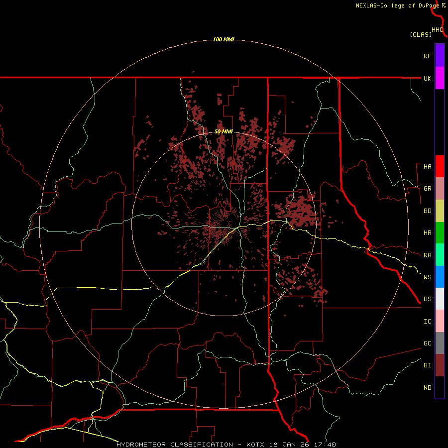Click the HA red legend color swatch
The height and width of the screenshot is (448, 448).
click(x=440, y=166)
